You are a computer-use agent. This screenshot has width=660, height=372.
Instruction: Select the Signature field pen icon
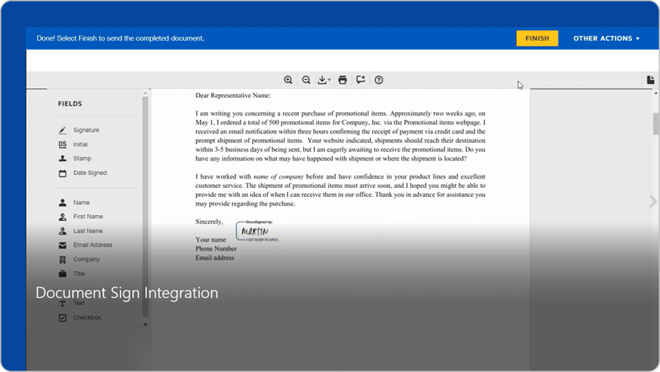(63, 131)
